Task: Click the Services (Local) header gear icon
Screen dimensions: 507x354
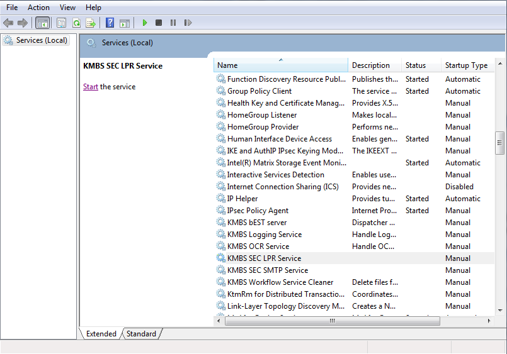Action: (x=91, y=43)
